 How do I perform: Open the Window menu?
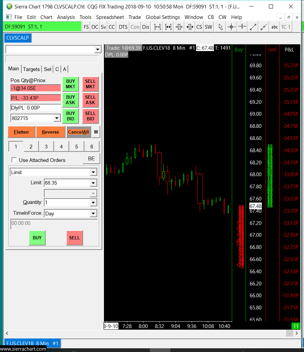(194, 17)
